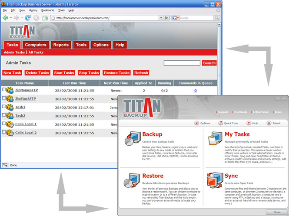
Task: Open the Forward button history dropdown arrow
Action: click(22, 18)
